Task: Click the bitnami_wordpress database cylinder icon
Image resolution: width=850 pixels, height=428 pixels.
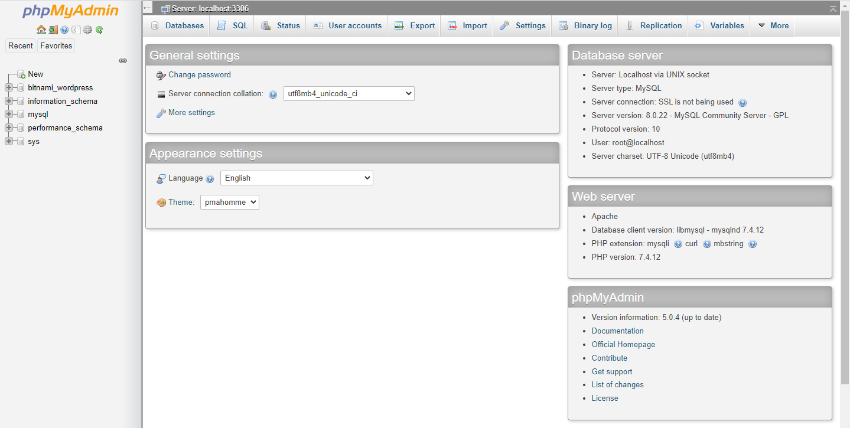Action: [21, 88]
